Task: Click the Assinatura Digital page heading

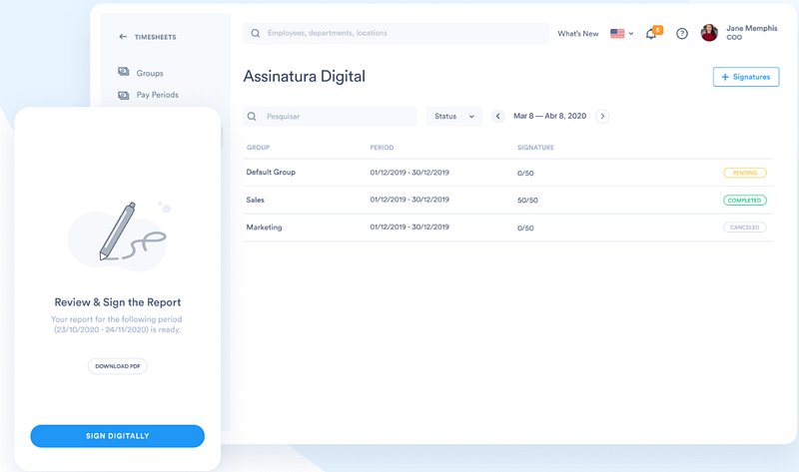Action: click(x=305, y=77)
